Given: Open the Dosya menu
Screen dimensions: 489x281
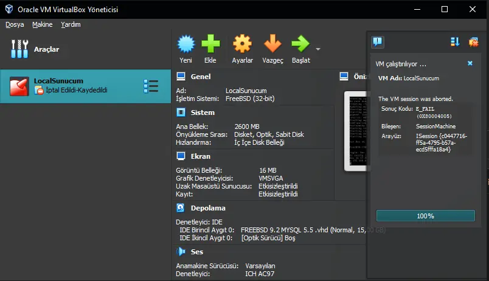Looking at the screenshot, I should click(15, 24).
